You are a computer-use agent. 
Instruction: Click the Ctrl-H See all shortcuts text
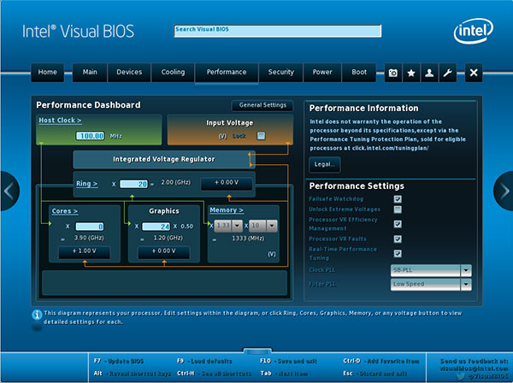coord(214,374)
